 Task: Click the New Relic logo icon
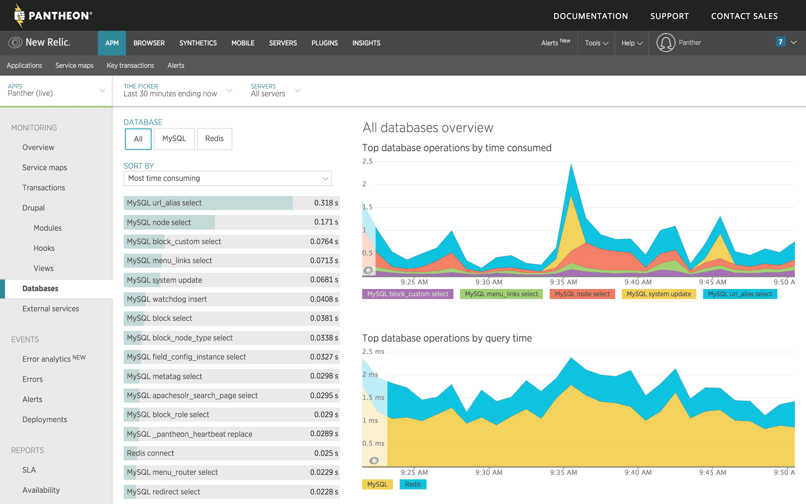click(x=15, y=43)
